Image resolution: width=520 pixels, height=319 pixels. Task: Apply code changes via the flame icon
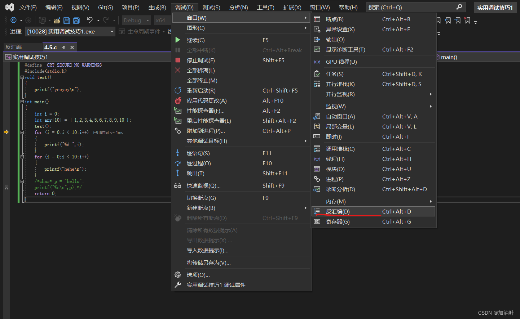[178, 100]
